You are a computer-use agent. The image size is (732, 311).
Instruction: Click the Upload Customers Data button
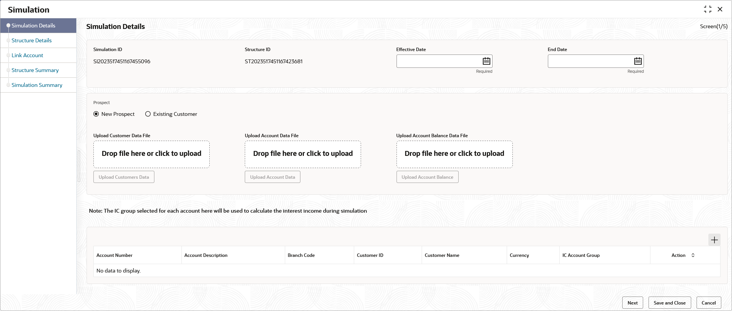coord(124,177)
